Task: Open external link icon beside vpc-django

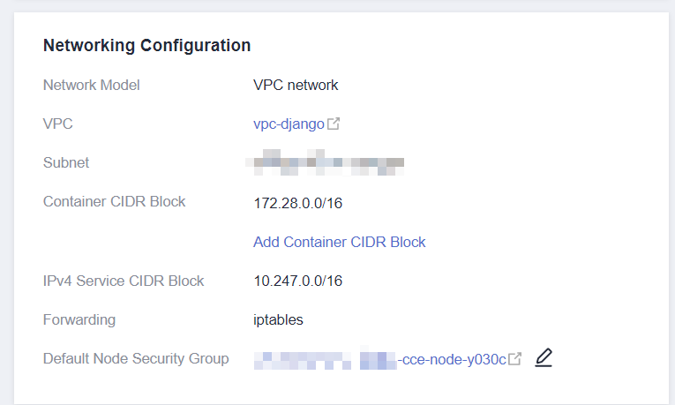Action: coord(334,124)
